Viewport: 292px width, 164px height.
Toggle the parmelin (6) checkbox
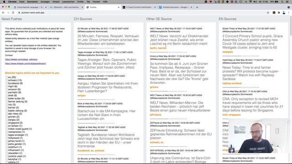point(6,92)
